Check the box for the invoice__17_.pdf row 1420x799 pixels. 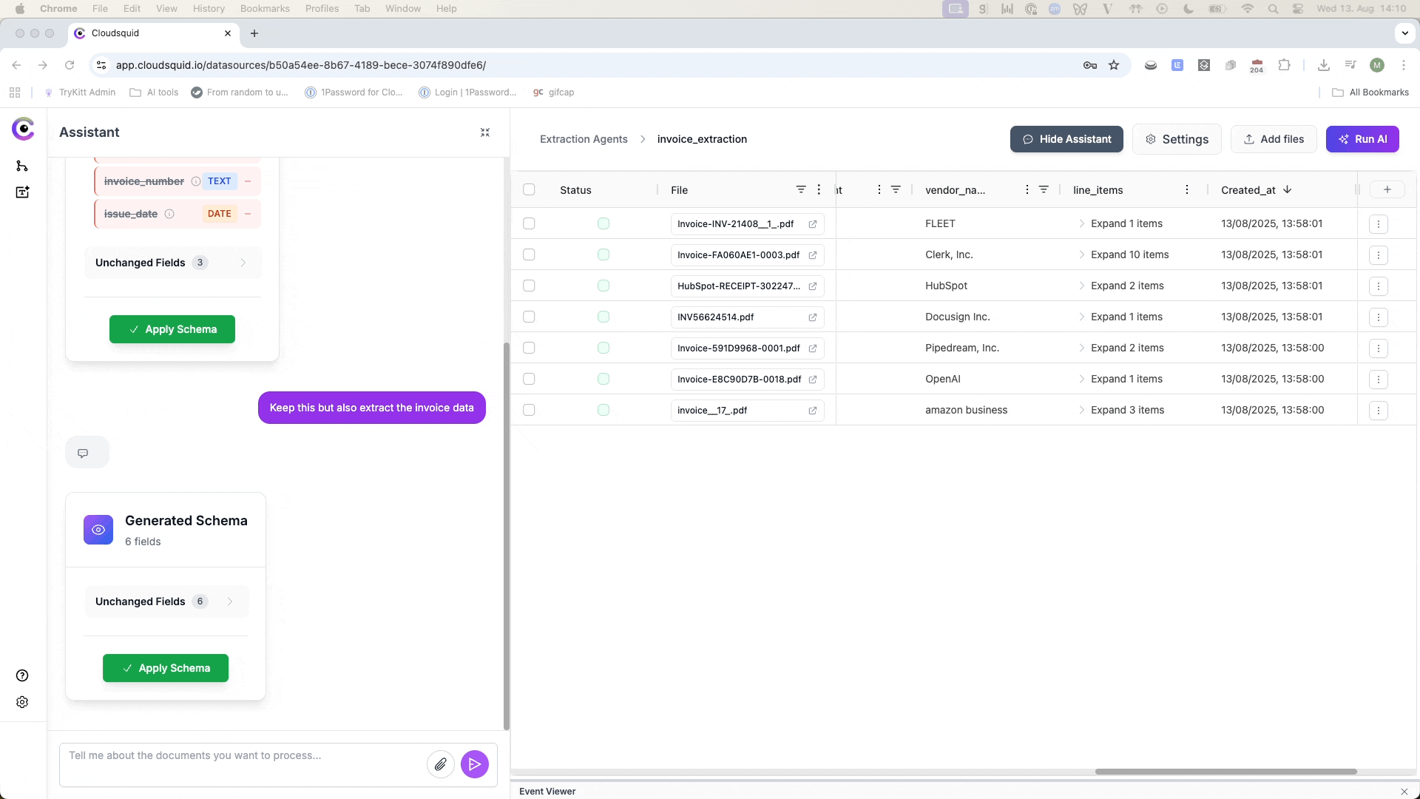coord(529,410)
